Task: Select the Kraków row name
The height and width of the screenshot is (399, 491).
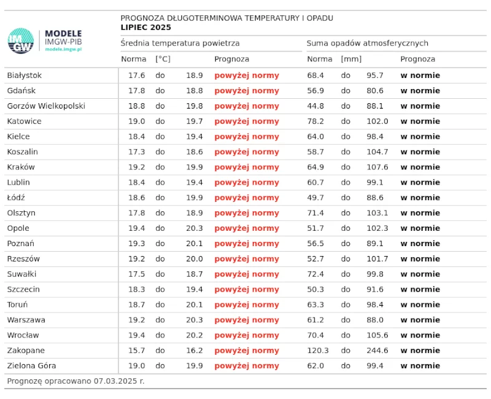Action: click(21, 167)
